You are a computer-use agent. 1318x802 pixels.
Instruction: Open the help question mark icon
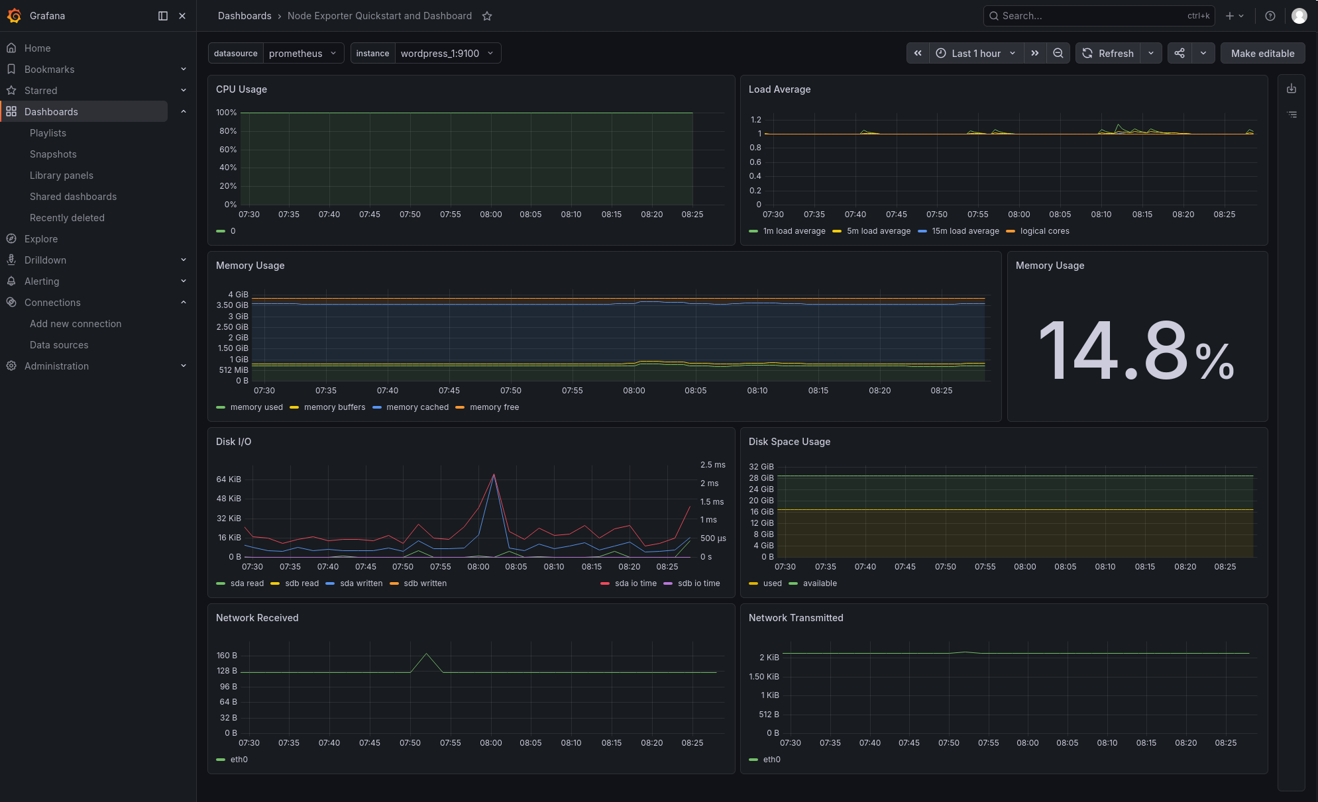point(1270,16)
